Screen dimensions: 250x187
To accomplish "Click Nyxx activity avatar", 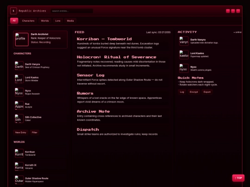I will (184, 68).
